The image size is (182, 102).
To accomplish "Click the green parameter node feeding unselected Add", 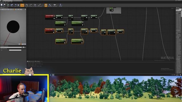I will coord(61,23).
